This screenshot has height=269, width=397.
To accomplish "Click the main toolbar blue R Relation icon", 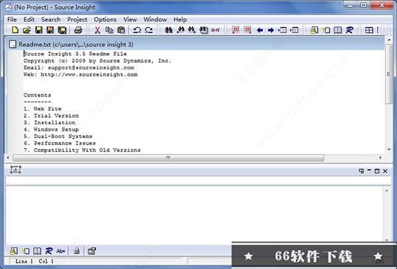I will pos(349,30).
